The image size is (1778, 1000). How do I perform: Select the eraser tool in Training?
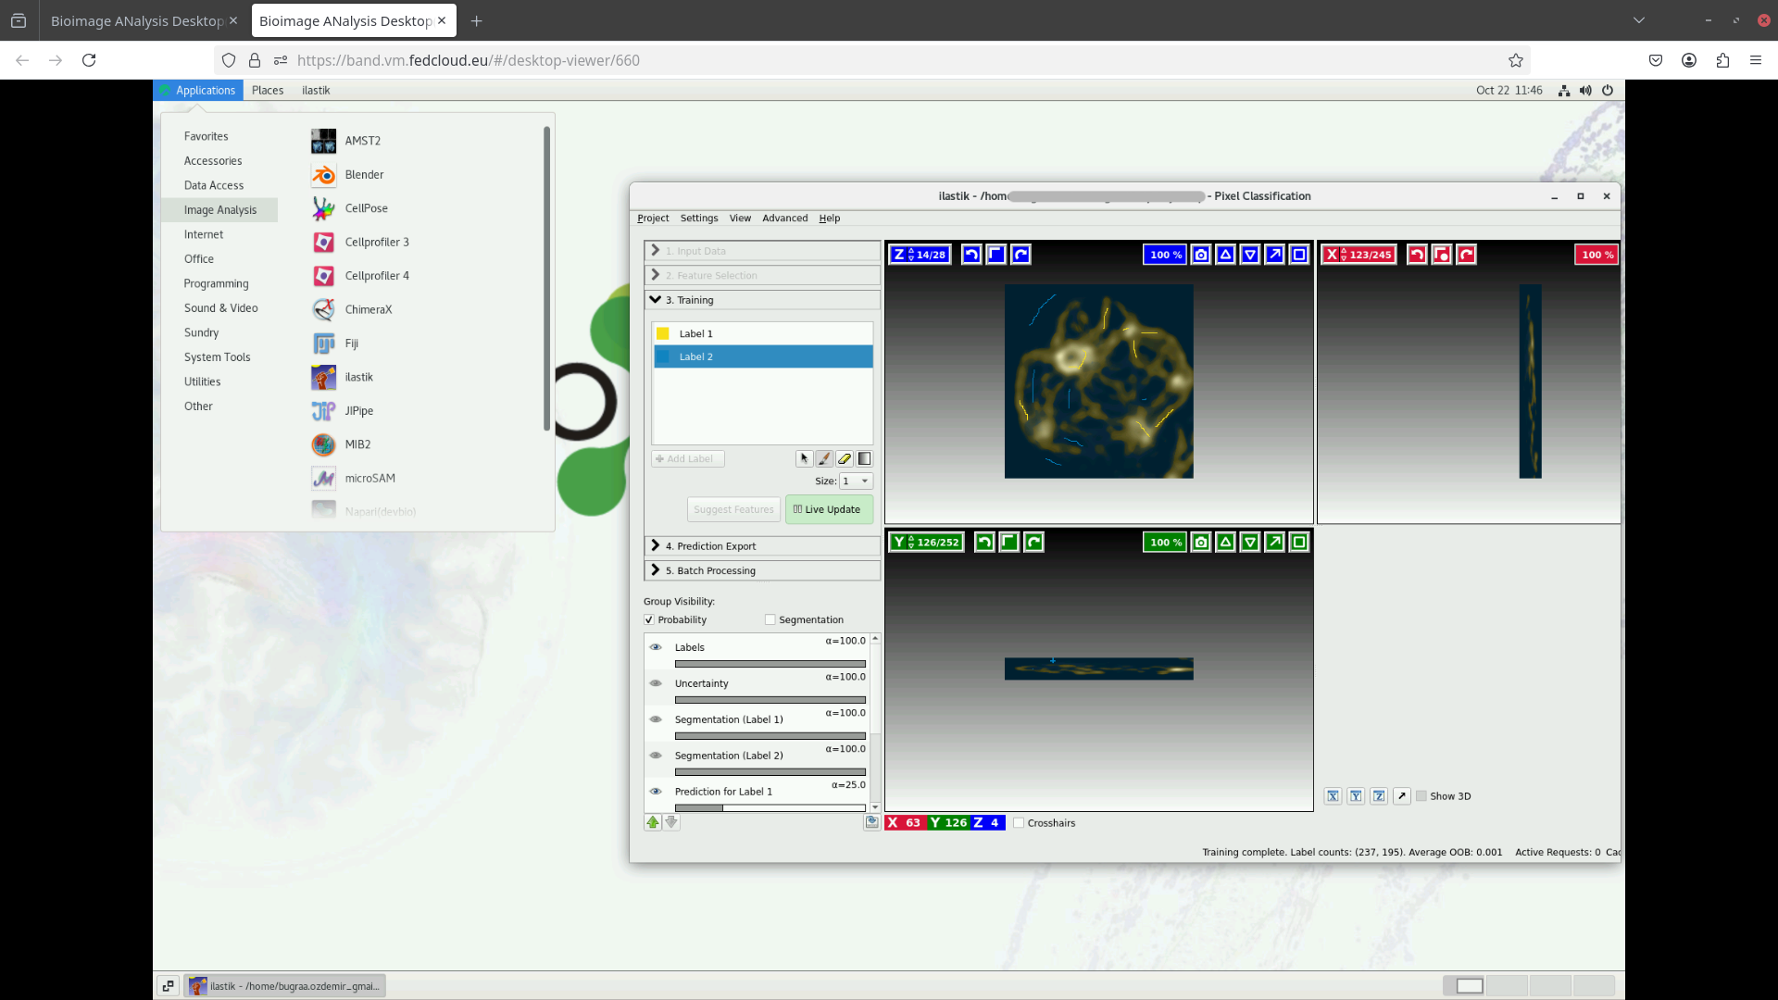pyautogui.click(x=844, y=458)
